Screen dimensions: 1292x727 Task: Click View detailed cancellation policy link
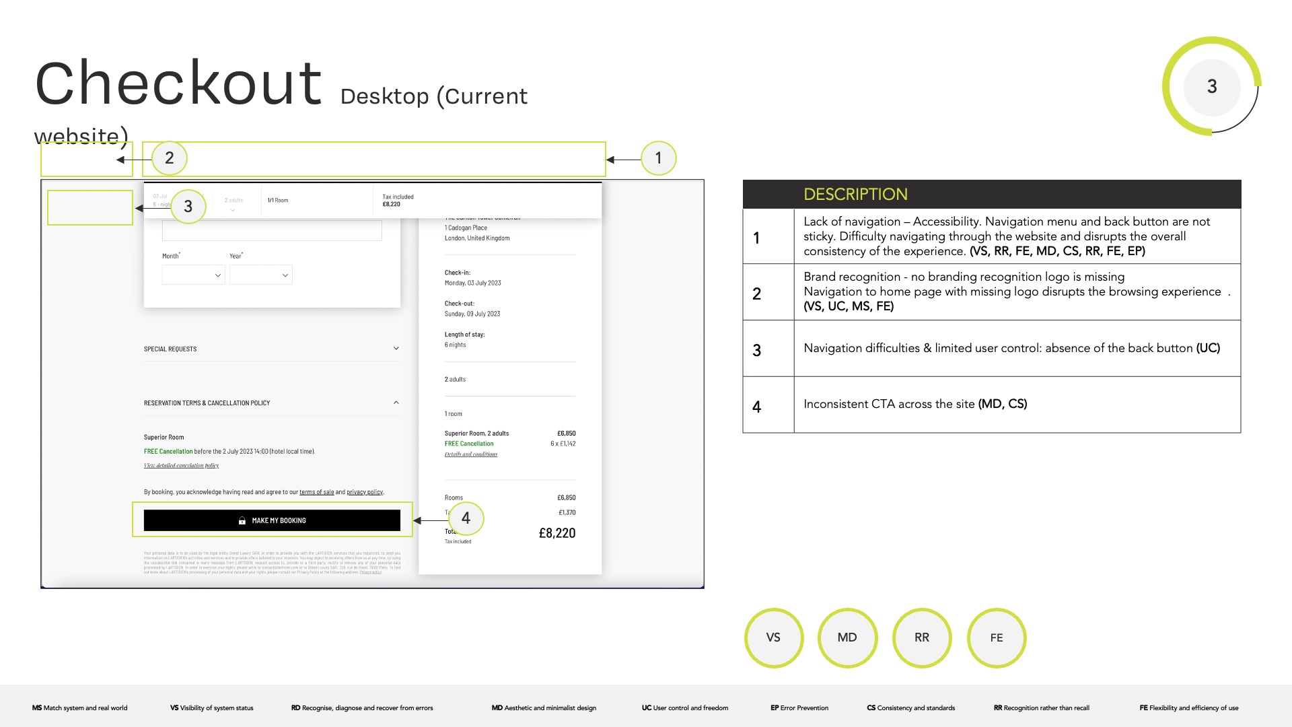(x=181, y=465)
